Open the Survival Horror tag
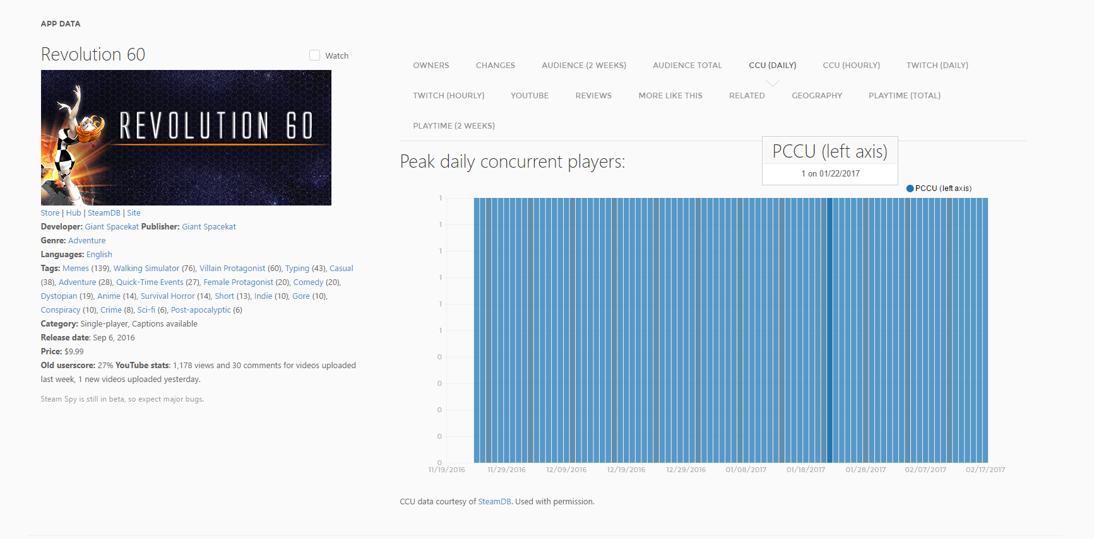1094x539 pixels. click(168, 296)
